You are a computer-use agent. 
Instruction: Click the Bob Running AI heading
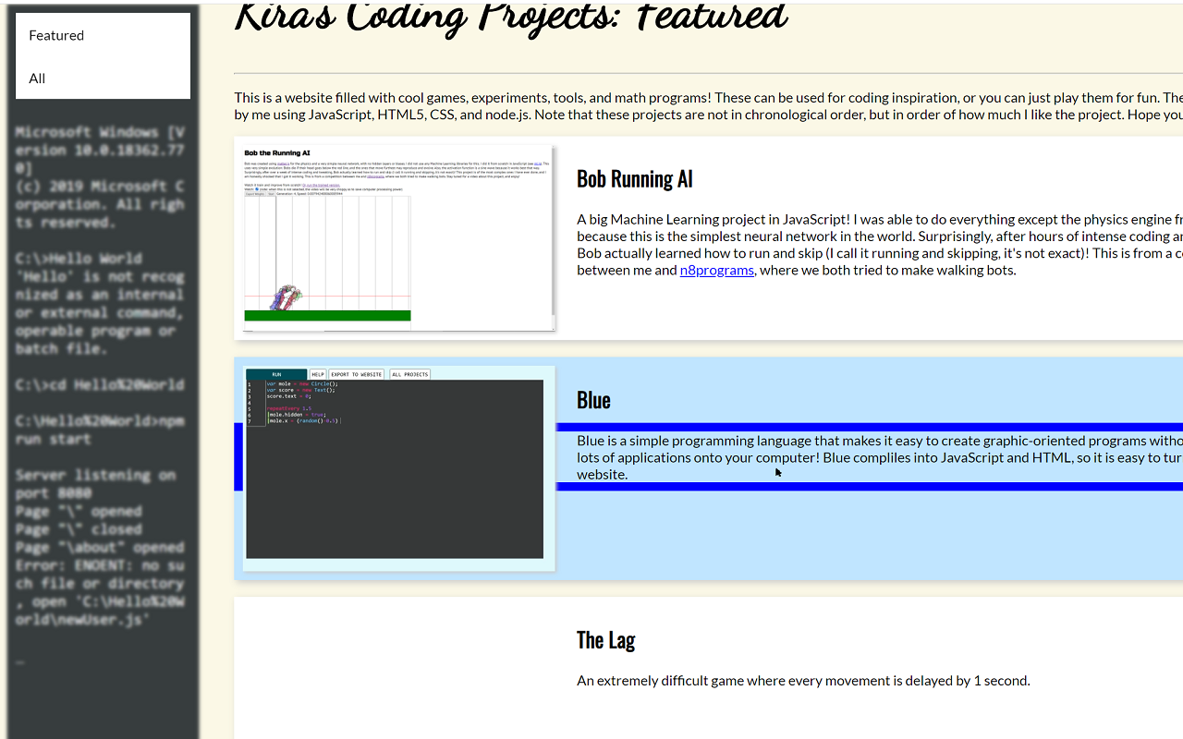635,178
